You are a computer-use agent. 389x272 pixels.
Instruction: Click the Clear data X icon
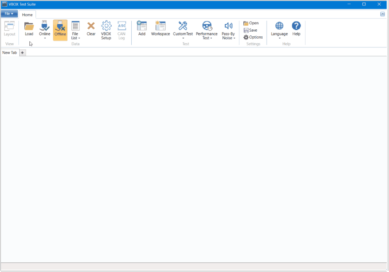[91, 27]
